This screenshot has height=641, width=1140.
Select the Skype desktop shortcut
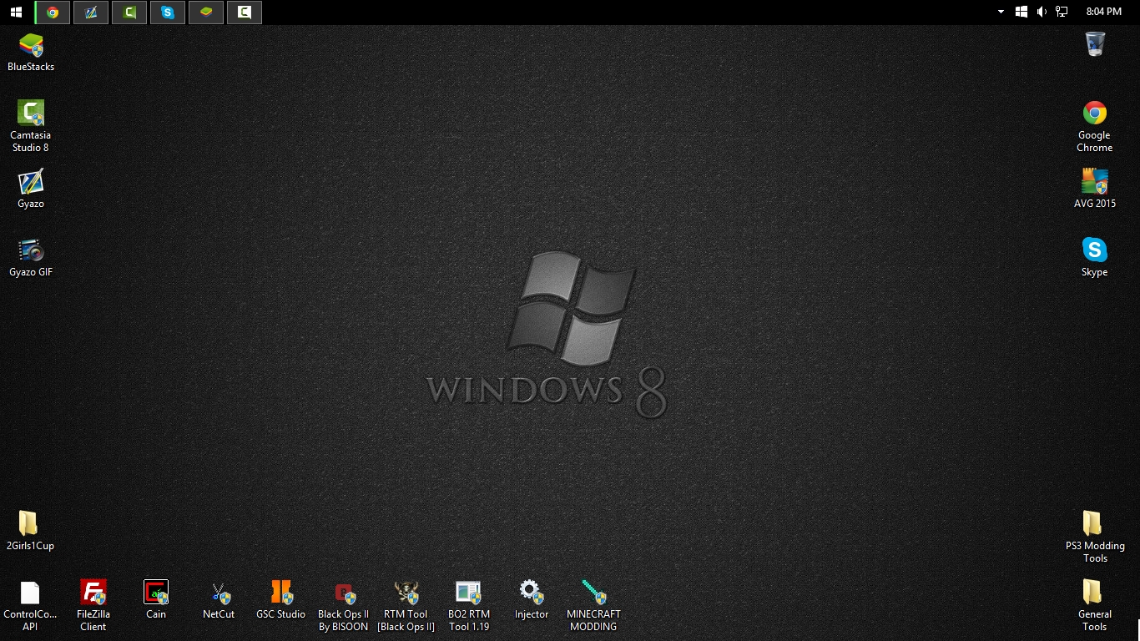click(x=1095, y=257)
